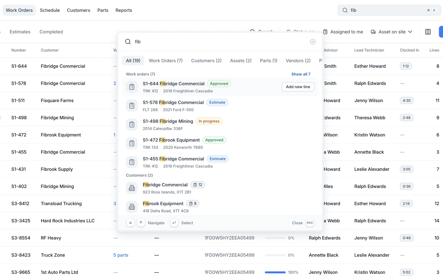Select the Assets (2) results tab
Image resolution: width=443 pixels, height=280 pixels.
coord(241,60)
